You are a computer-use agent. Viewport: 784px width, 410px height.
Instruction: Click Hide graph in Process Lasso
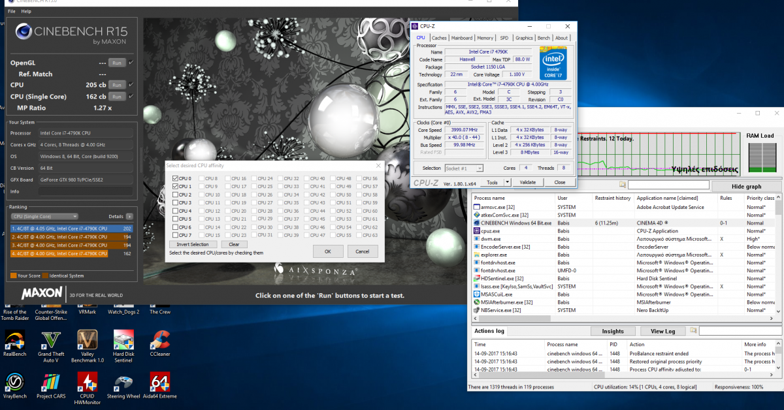click(x=745, y=187)
